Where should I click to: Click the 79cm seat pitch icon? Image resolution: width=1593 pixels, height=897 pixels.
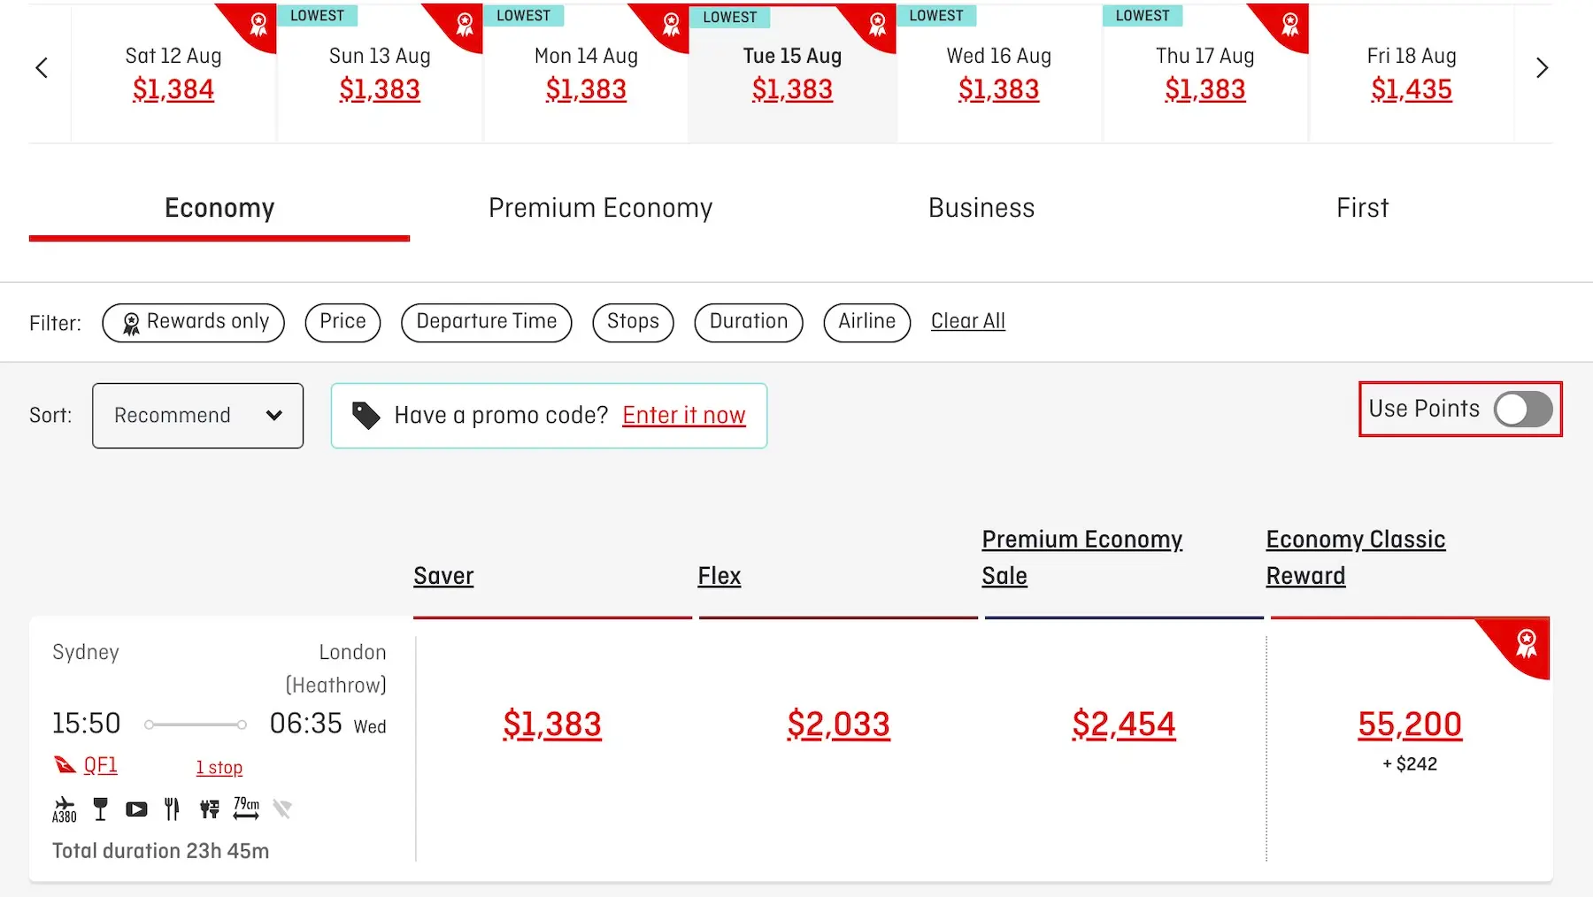(x=246, y=808)
